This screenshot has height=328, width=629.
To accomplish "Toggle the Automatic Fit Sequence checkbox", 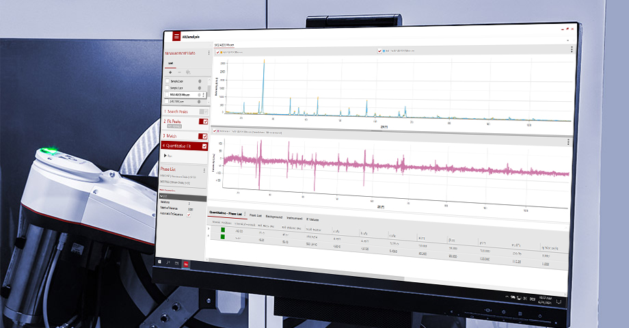I will point(189,215).
